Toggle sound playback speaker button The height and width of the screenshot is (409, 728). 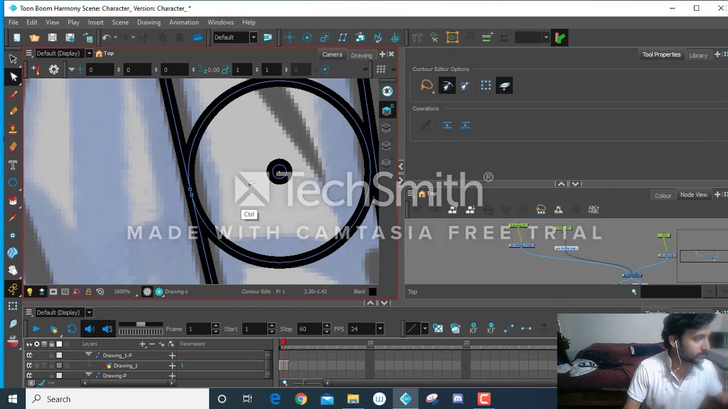tap(89, 329)
